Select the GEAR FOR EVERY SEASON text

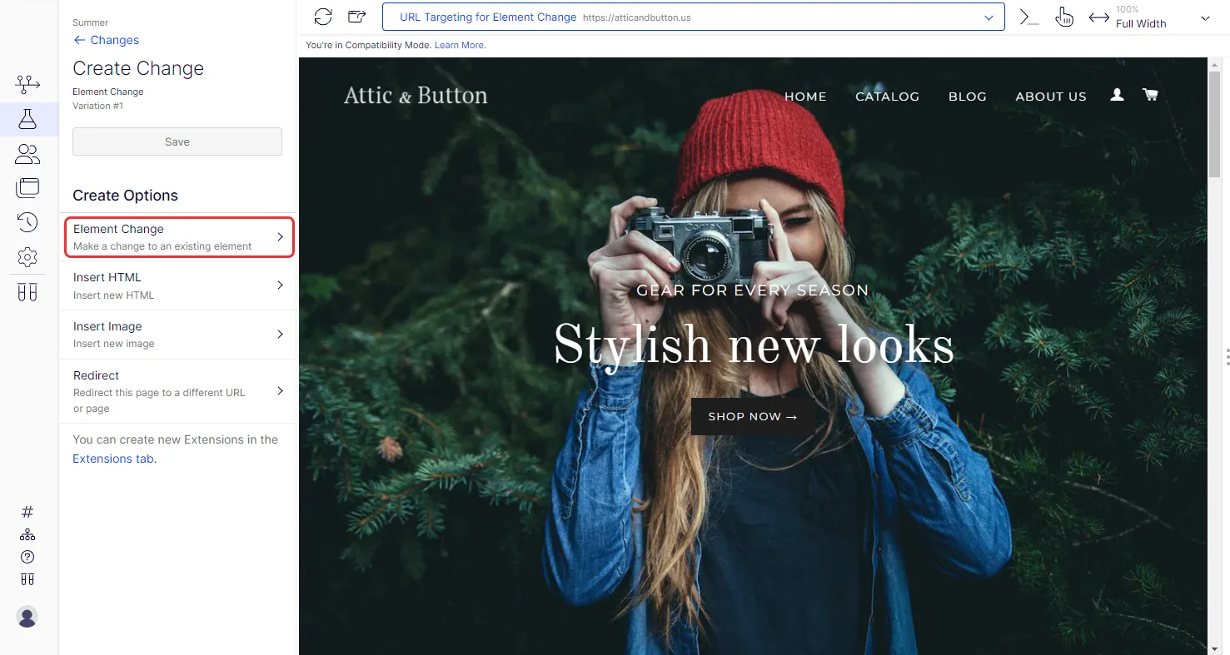pyautogui.click(x=753, y=290)
